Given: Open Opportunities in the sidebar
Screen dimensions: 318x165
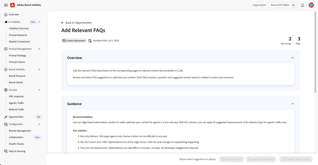Looking at the screenshot, I should (x=16, y=117).
